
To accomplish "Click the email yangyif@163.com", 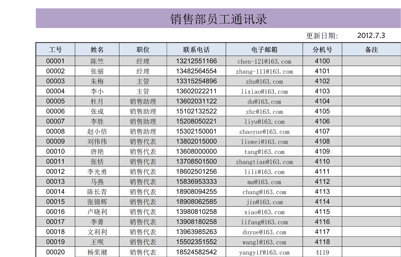I will point(264,252).
